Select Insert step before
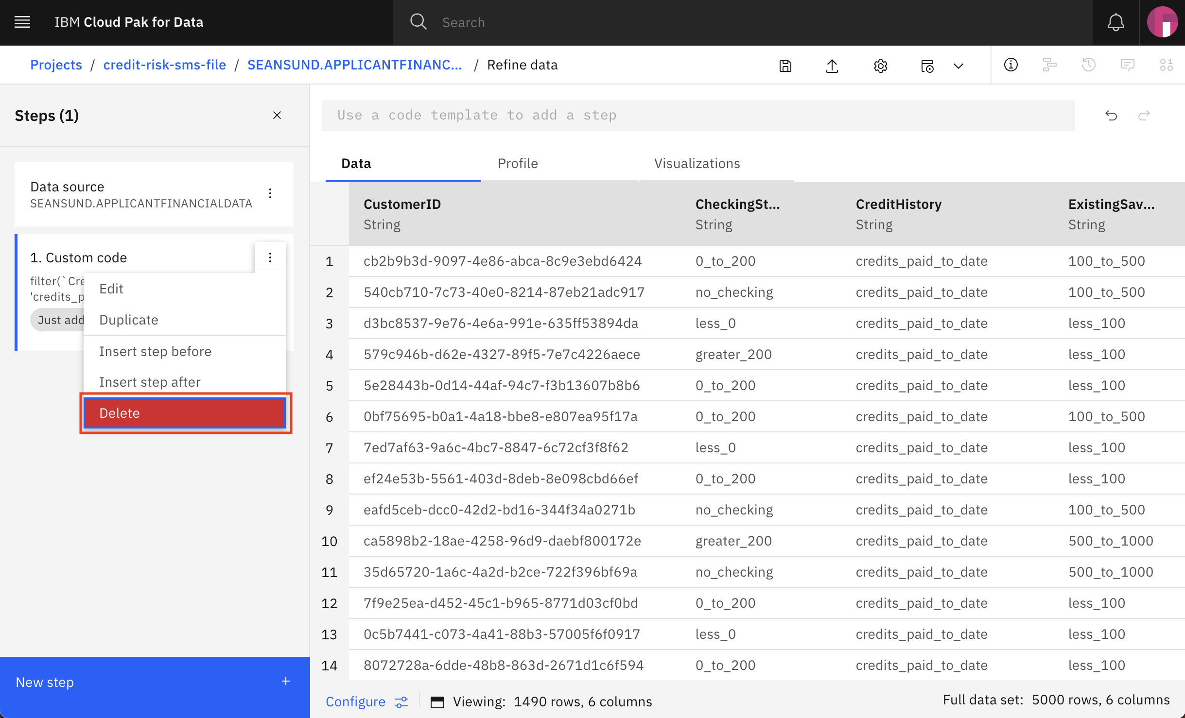The height and width of the screenshot is (718, 1185). click(185, 351)
